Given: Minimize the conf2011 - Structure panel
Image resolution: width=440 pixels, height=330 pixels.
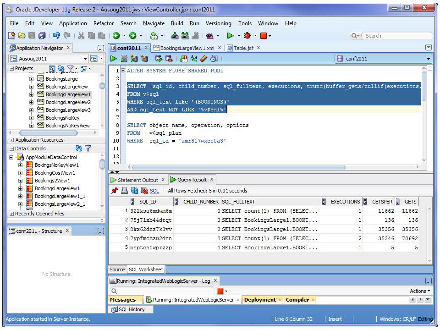Looking at the screenshot, I should 101,231.
